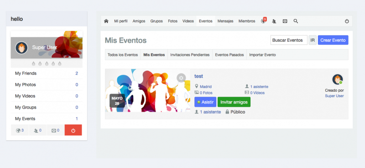Click the power logout icon in toolbar
The height and width of the screenshot is (168, 365).
pyautogui.click(x=347, y=21)
